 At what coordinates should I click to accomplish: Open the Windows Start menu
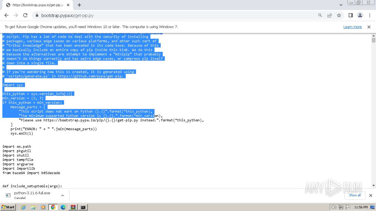8,207
